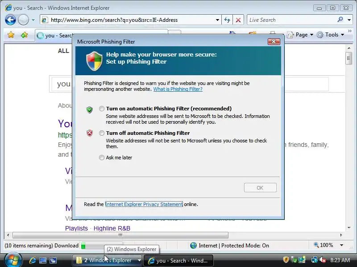Choose the 'Ask me later' radio option
The image size is (357, 267).
pyautogui.click(x=102, y=158)
